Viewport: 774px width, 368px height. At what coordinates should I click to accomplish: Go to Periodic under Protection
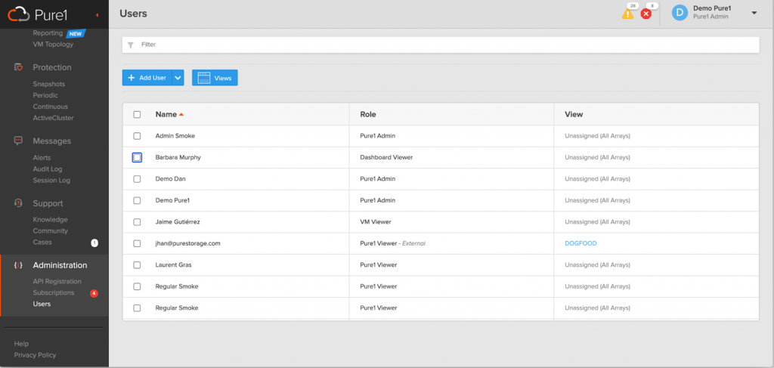coord(45,95)
